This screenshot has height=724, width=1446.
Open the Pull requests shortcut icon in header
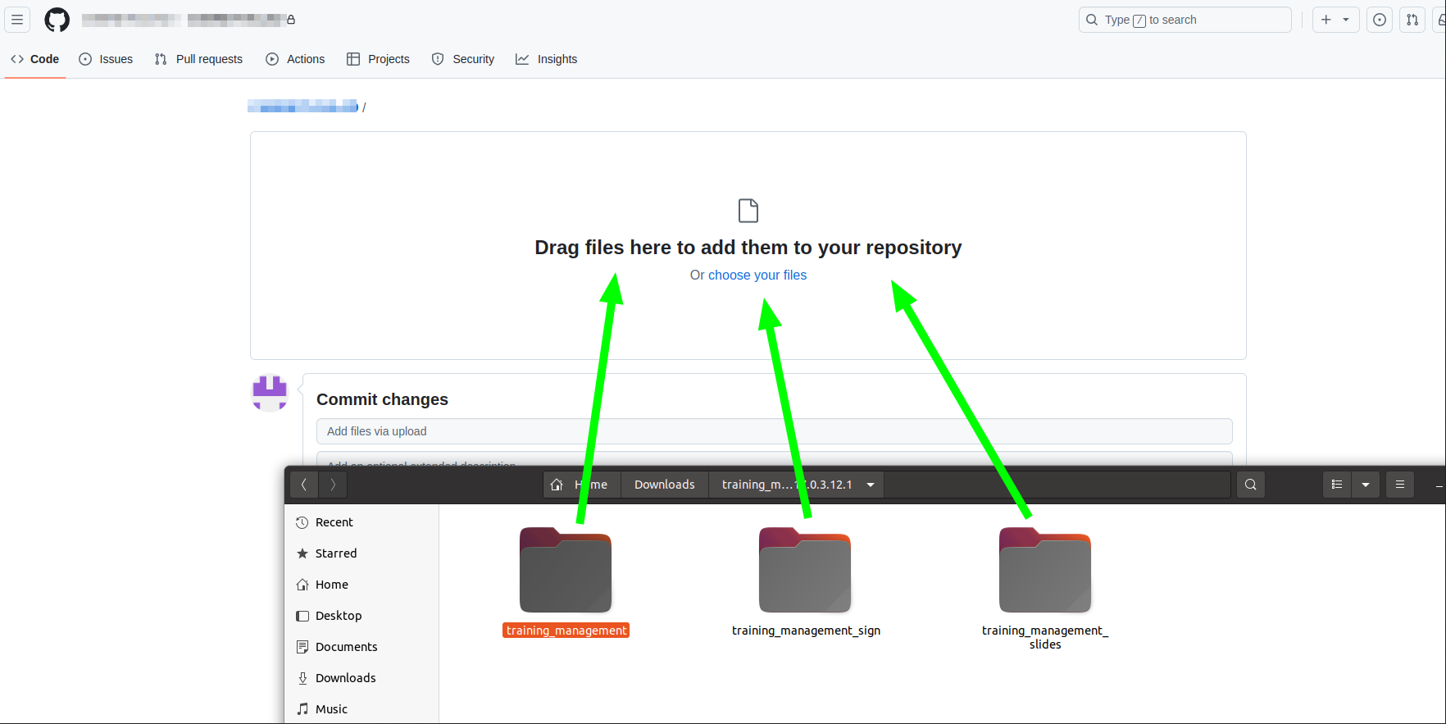1412,20
